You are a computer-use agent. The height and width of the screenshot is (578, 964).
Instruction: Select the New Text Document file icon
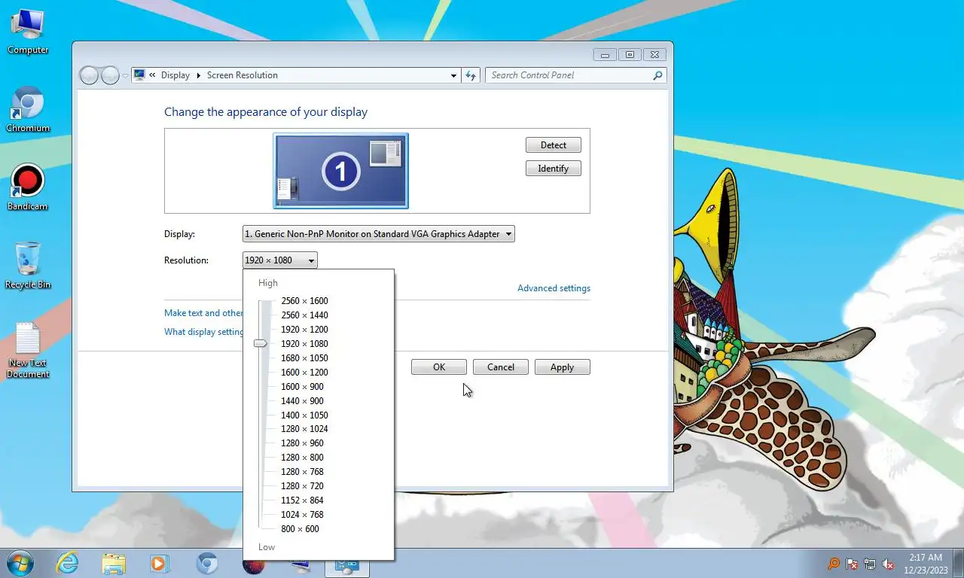(x=28, y=350)
